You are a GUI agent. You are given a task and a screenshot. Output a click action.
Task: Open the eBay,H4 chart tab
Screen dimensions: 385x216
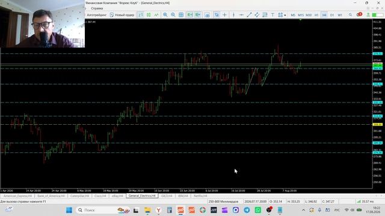117,196
